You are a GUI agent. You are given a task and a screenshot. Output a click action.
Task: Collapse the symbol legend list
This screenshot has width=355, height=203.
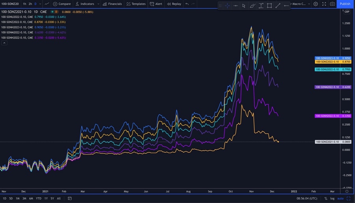tap(4, 43)
